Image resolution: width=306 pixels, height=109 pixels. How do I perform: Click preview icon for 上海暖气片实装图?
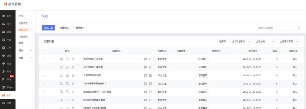[x=61, y=75]
